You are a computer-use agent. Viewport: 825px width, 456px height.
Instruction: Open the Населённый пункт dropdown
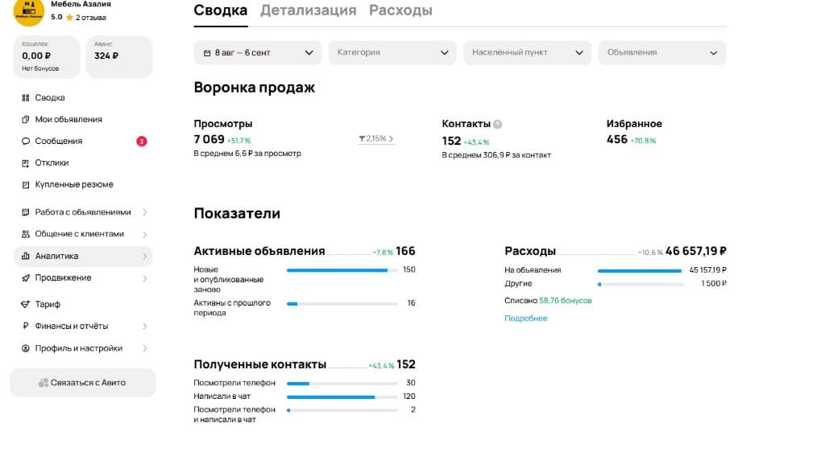(x=527, y=53)
